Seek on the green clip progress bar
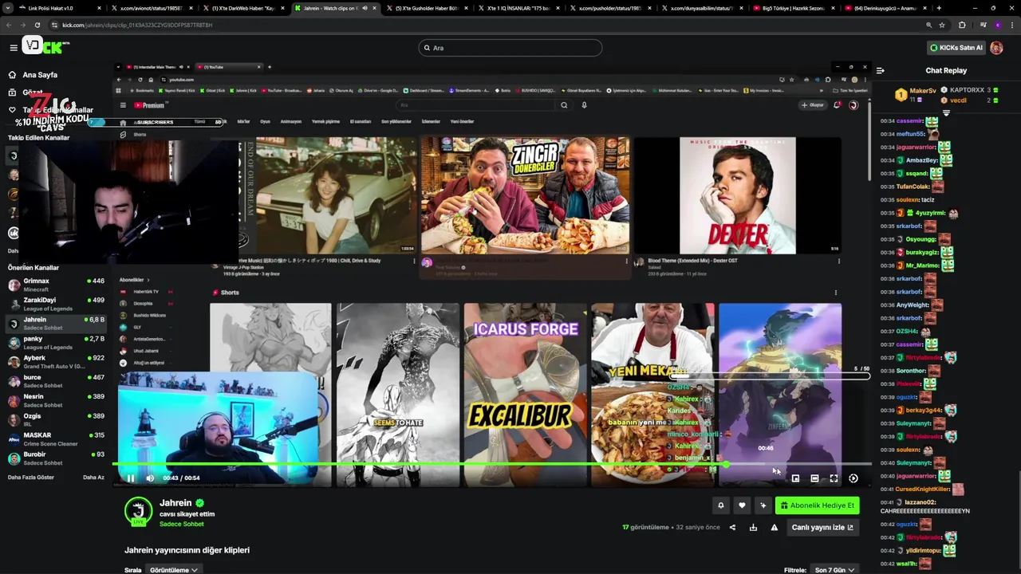Viewport: 1021px width, 574px height. click(492, 463)
